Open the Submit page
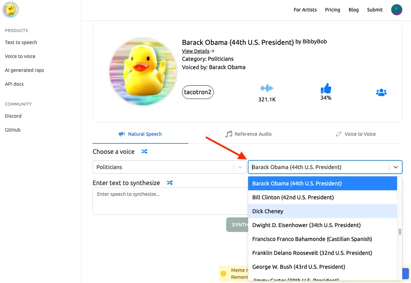Image resolution: width=411 pixels, height=283 pixels. pyautogui.click(x=375, y=10)
